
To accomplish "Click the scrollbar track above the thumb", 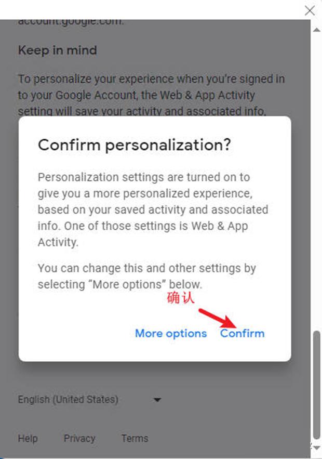I will click(x=316, y=181).
